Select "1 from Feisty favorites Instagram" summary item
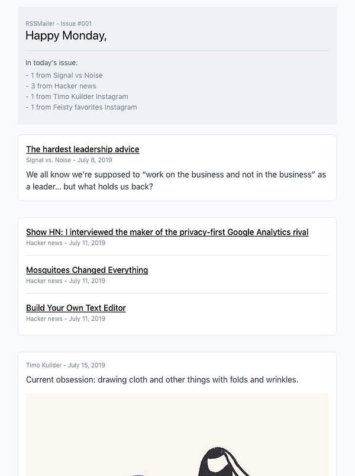355x476 pixels. [x=82, y=107]
